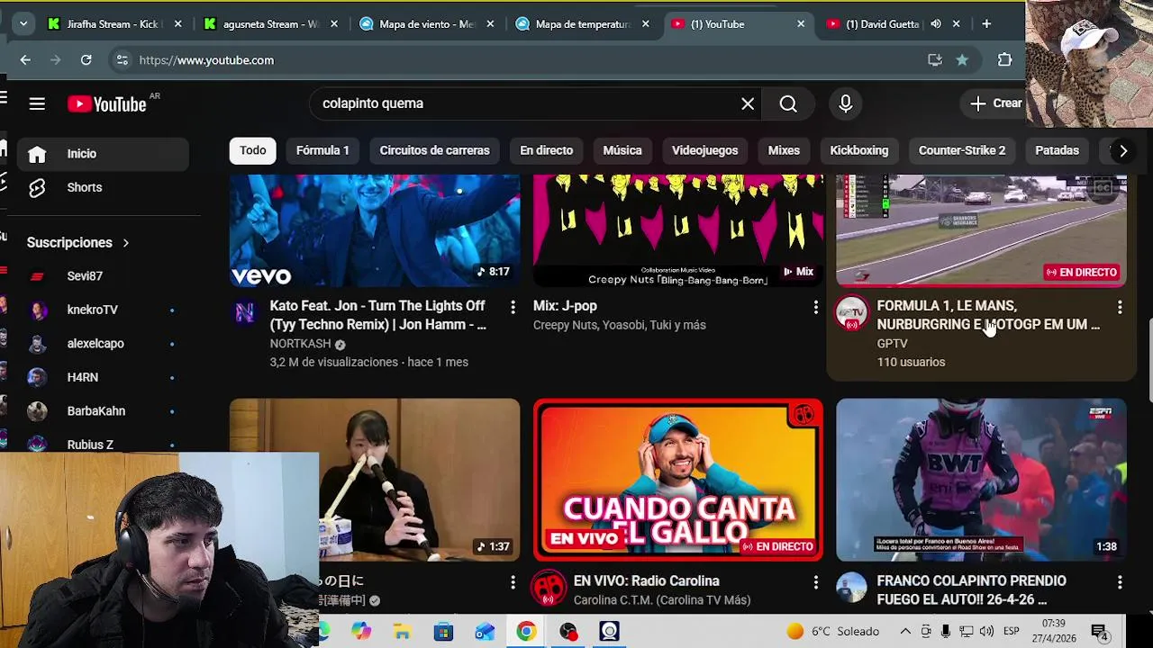Open the knekroTV subscription channel
1153x648 pixels.
tap(103, 310)
